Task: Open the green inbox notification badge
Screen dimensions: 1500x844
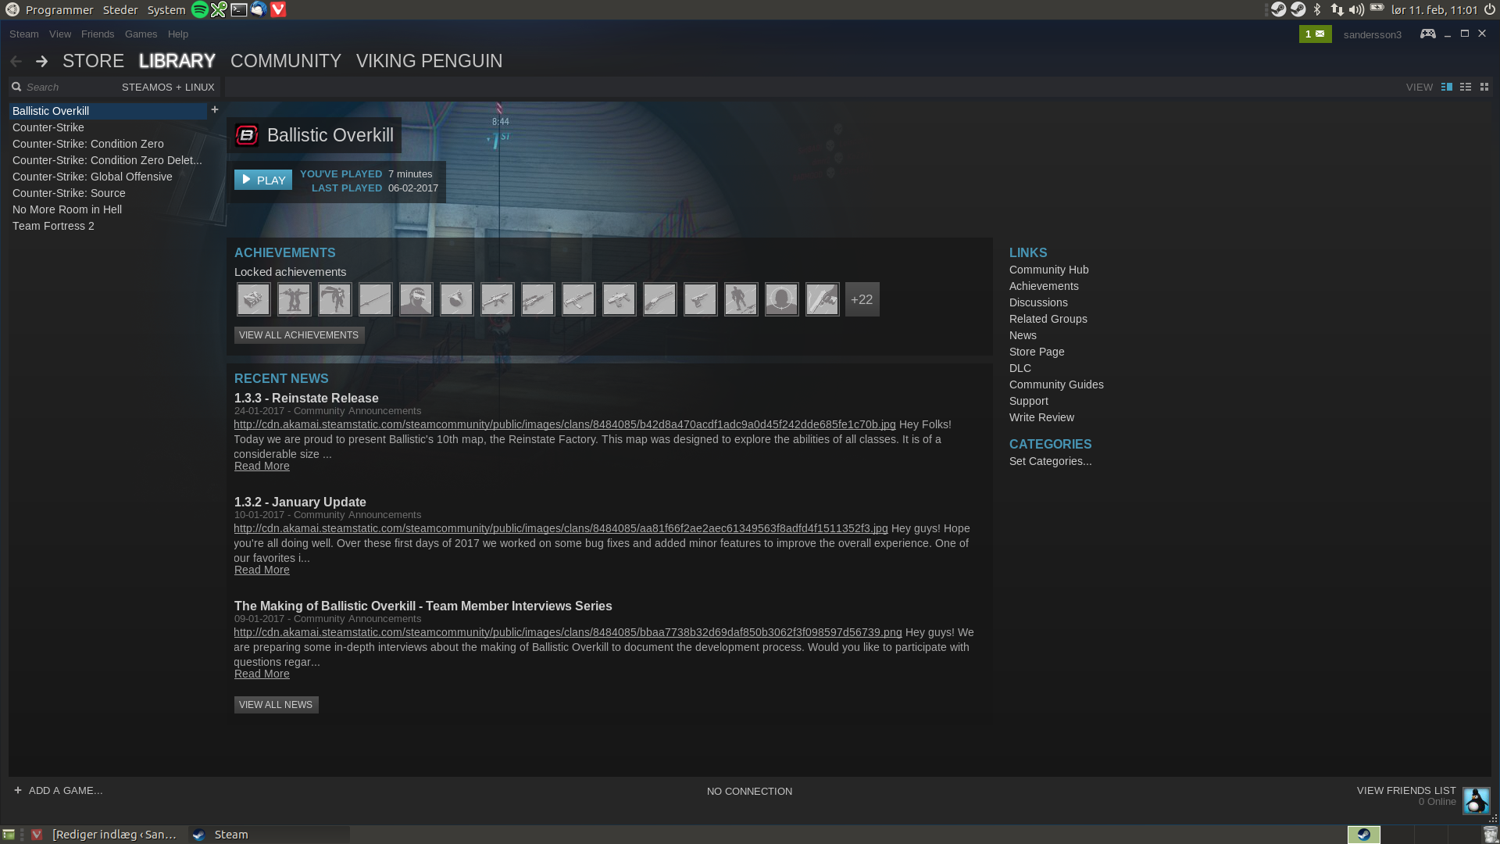Action: pyautogui.click(x=1315, y=34)
